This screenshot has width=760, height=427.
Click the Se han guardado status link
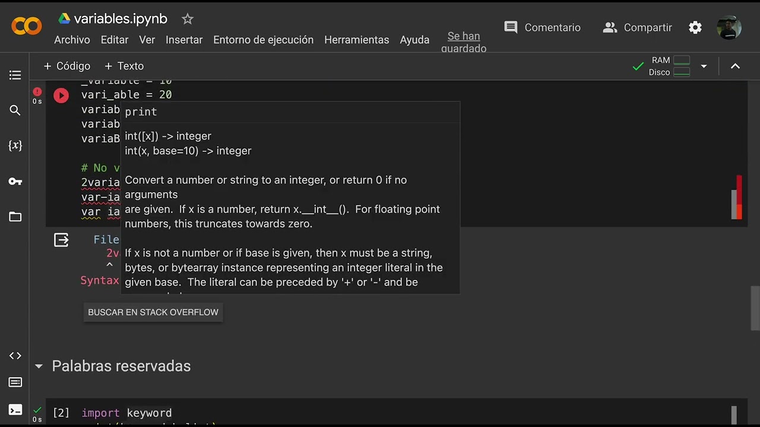(464, 42)
